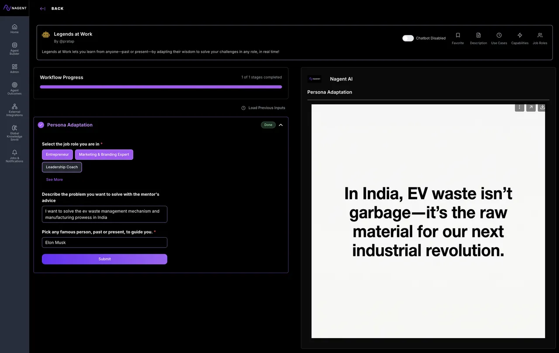Click the 'By @pratap' author text
Screen dimensions: 559x353
(64, 42)
